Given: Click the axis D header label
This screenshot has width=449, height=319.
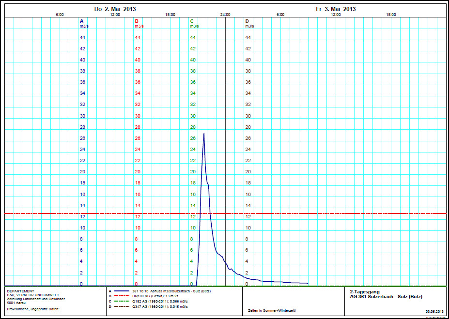Looking at the screenshot, I should (247, 21).
